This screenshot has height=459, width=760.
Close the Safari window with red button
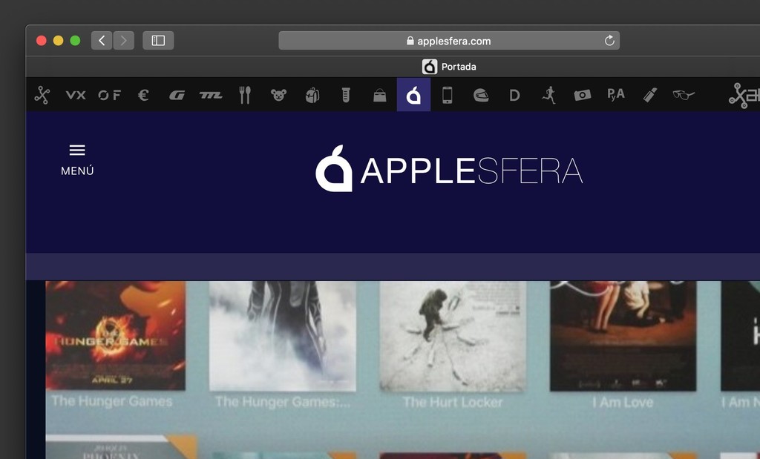[x=42, y=41]
